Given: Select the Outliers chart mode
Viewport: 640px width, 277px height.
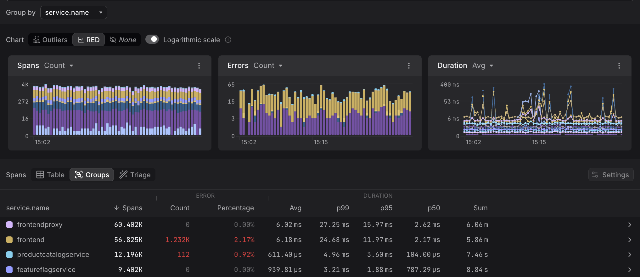Looking at the screenshot, I should point(51,40).
